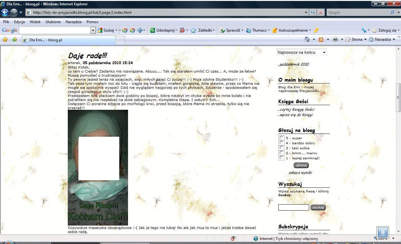Open Google toolbar wrench settings icon
This screenshot has height=244, width=401.
tap(364, 30)
